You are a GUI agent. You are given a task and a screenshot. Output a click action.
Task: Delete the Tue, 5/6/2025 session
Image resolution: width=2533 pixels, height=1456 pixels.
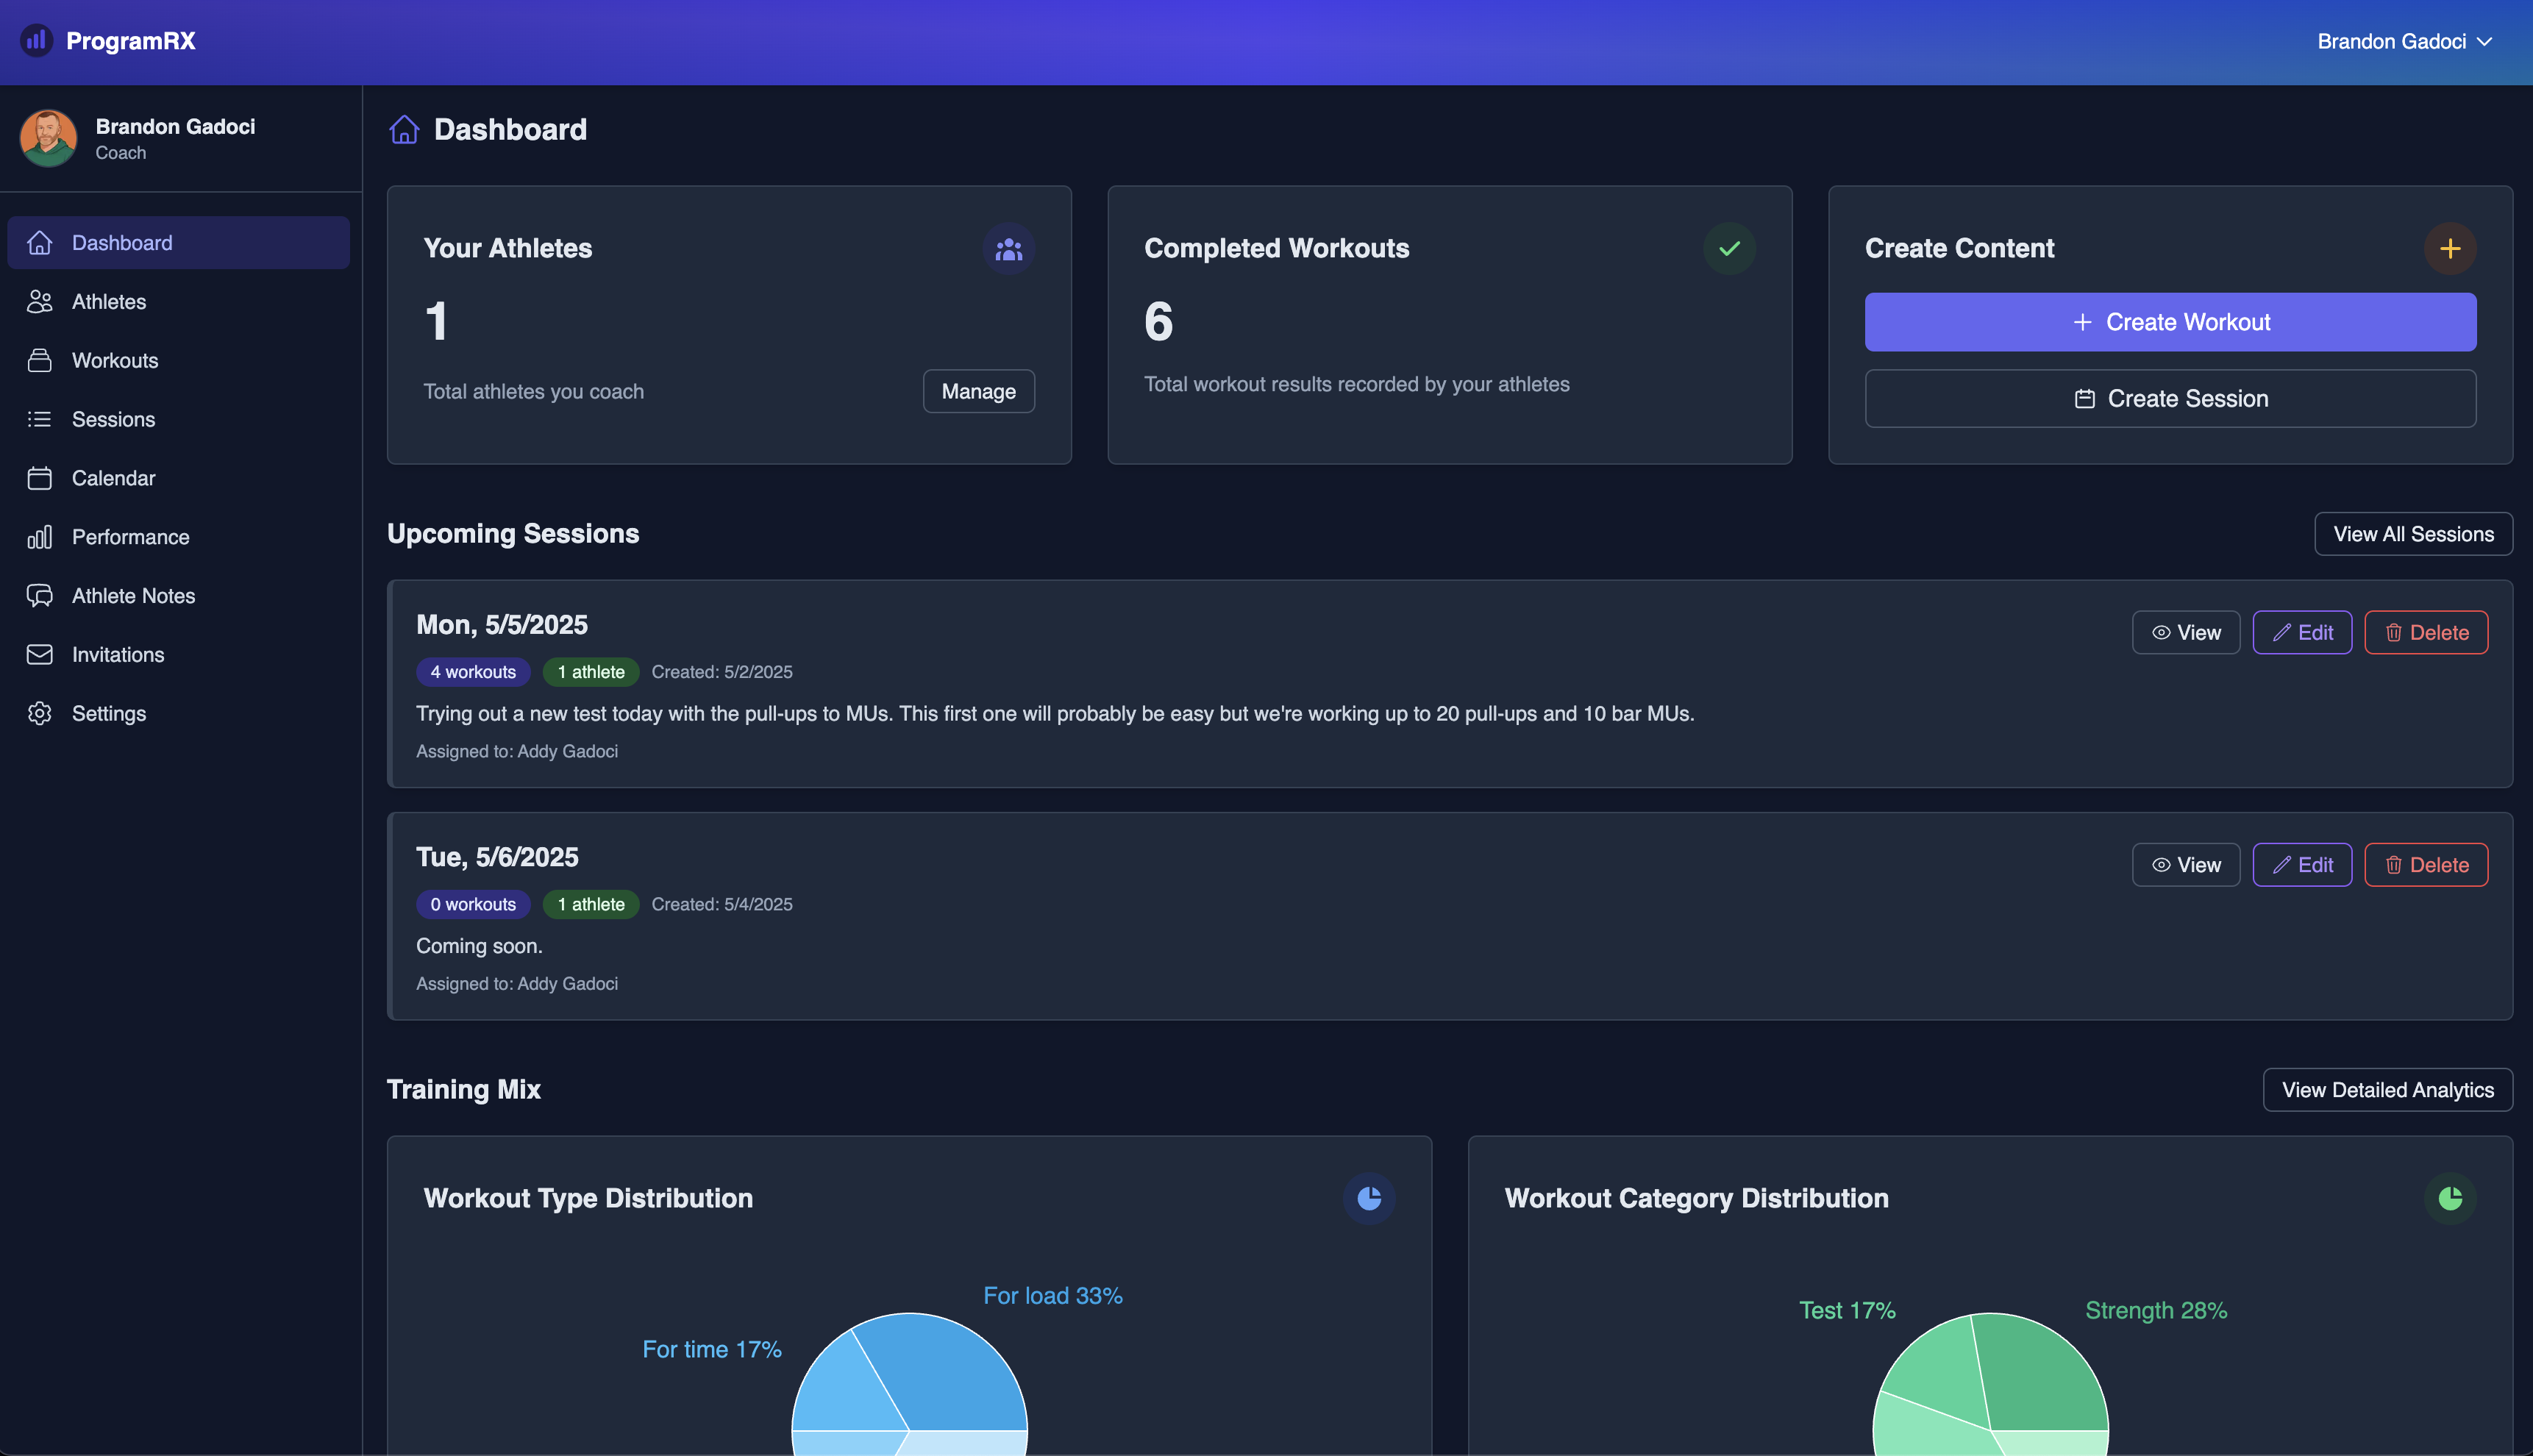(x=2426, y=865)
